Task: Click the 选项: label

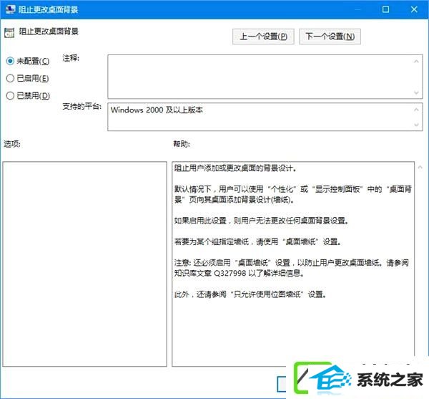Action: click(x=12, y=144)
